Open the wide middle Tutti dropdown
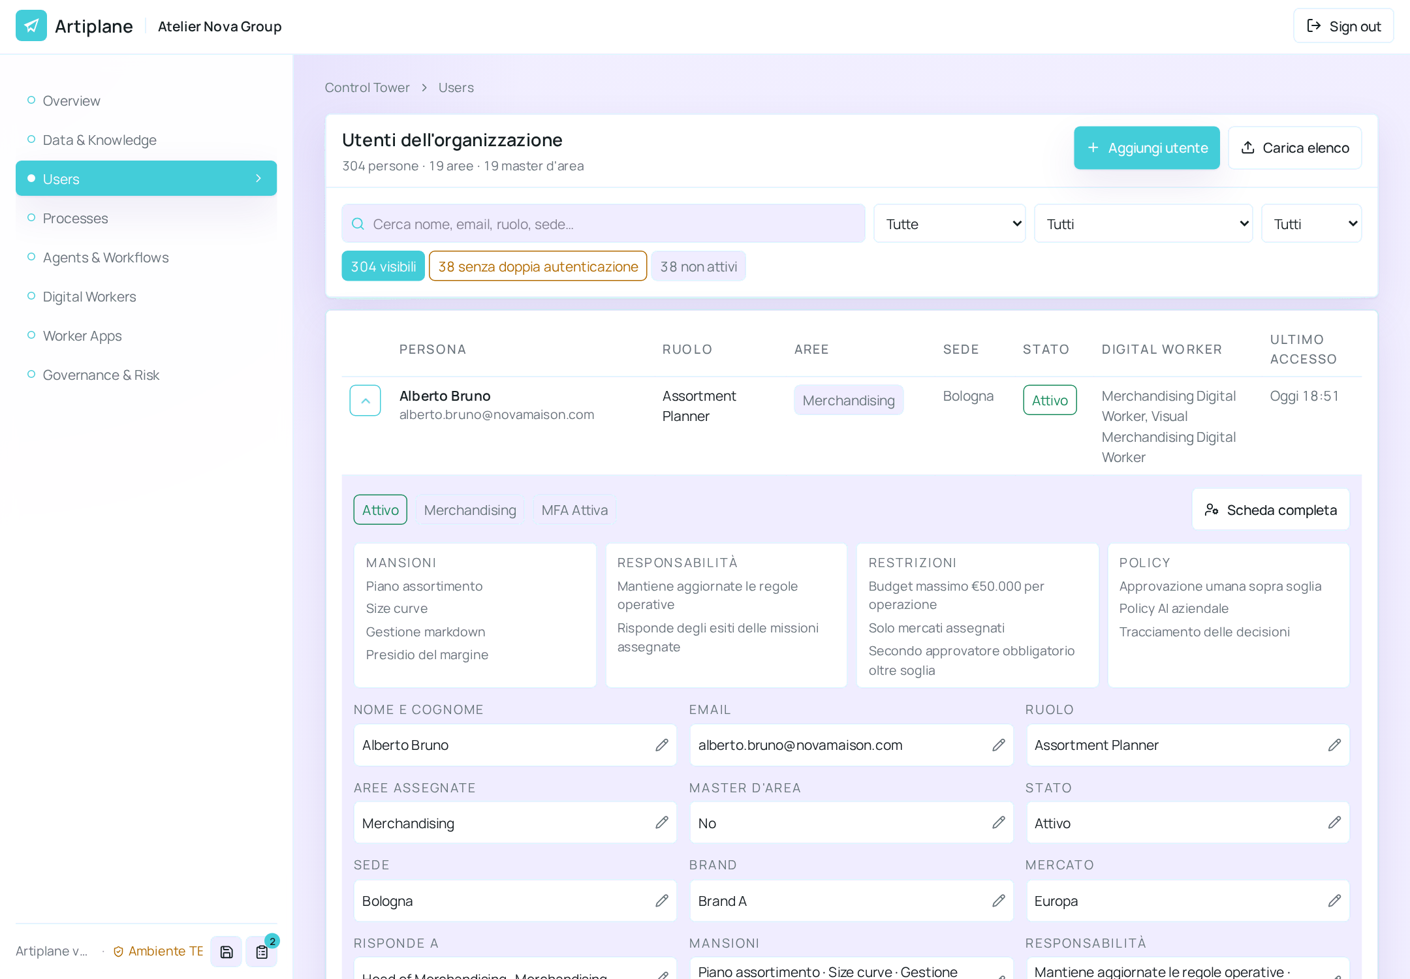This screenshot has width=1410, height=979. point(1144,224)
